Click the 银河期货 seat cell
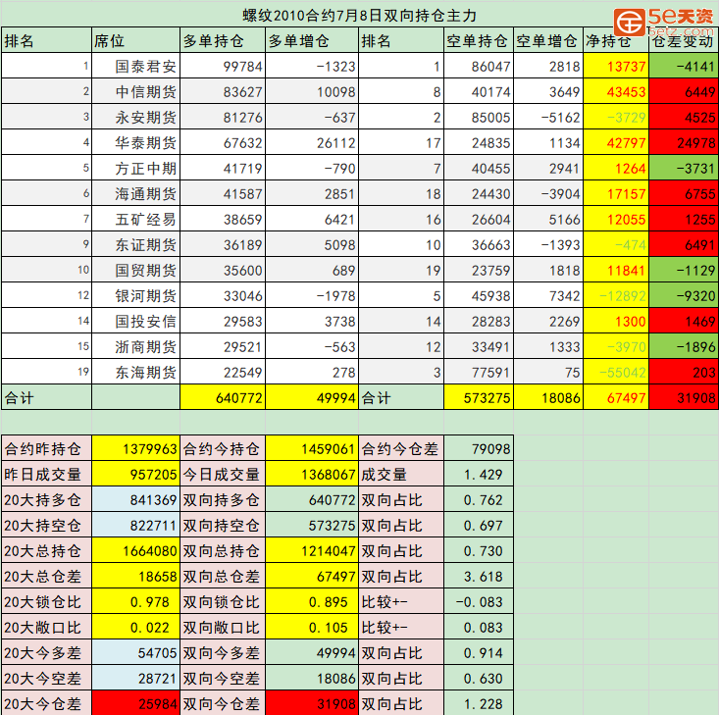The image size is (719, 715). pyautogui.click(x=135, y=296)
